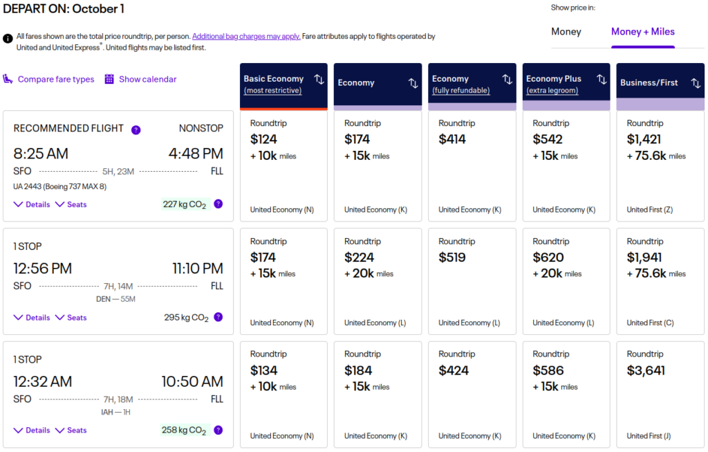708x452 pixels.
Task: Click the Compare fare types icon
Action: (10, 80)
